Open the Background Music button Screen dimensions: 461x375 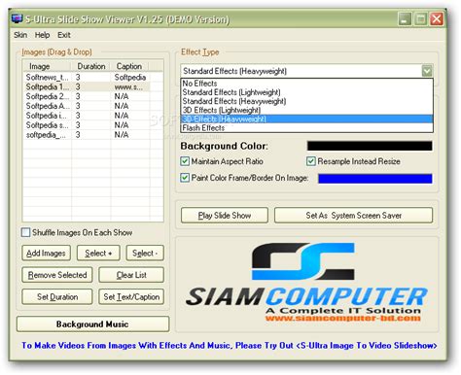[x=92, y=324]
